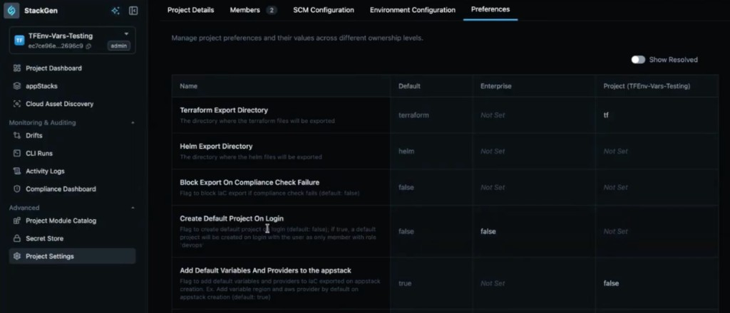The image size is (730, 313).
Task: Open the AI sparkle assistant icon
Action: (115, 10)
